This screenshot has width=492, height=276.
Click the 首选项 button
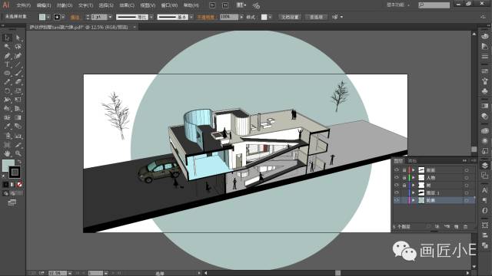[316, 17]
